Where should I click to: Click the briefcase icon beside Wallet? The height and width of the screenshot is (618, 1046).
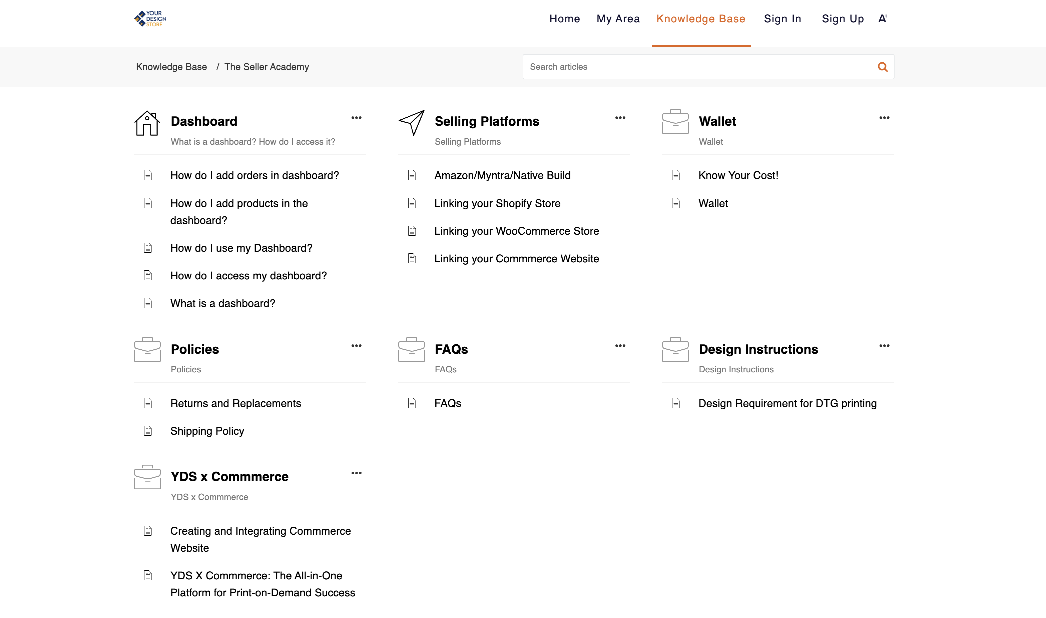(675, 122)
